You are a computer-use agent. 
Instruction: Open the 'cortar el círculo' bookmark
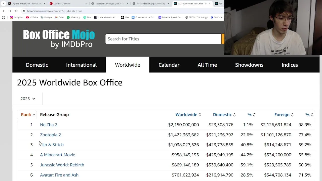(106, 17)
